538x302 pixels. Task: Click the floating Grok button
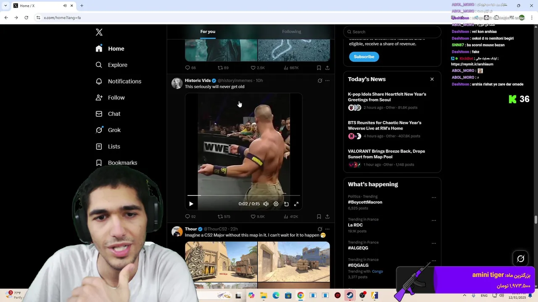[x=520, y=259]
